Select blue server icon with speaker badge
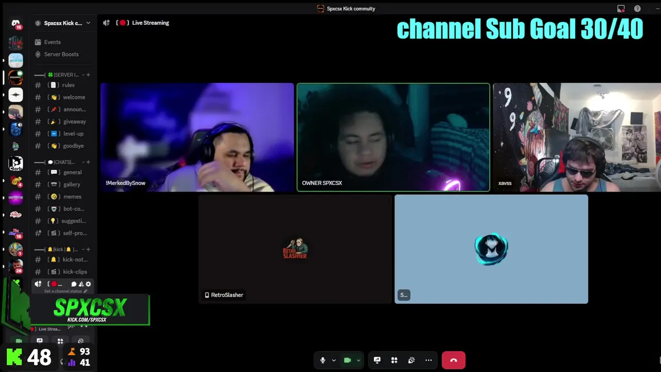 coord(15,129)
